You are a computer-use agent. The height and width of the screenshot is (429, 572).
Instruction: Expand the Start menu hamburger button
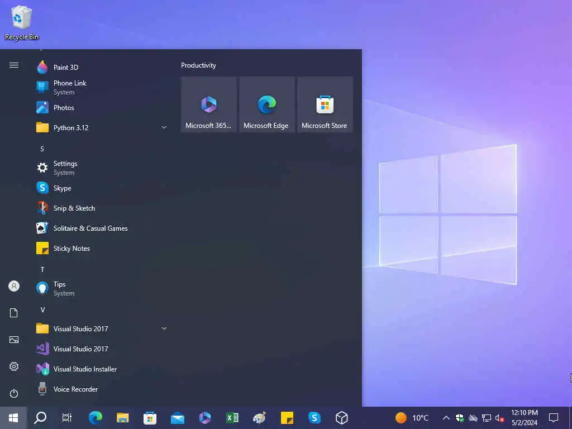click(14, 65)
